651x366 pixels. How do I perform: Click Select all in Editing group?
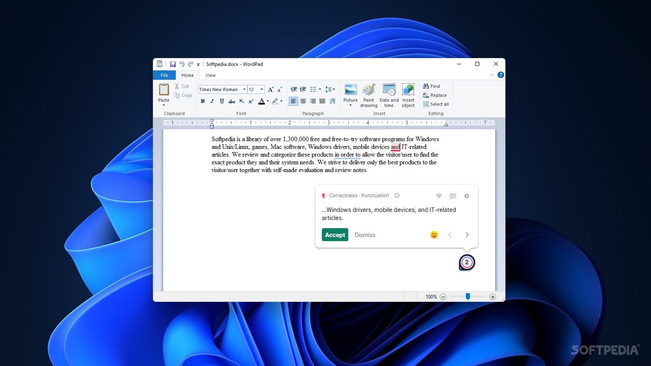436,104
